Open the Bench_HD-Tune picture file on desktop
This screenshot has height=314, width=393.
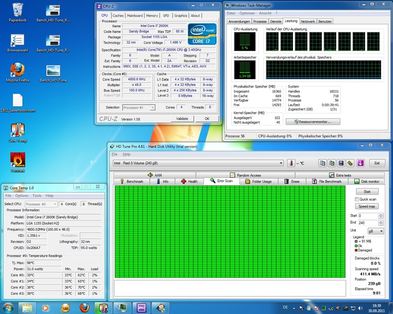point(53,73)
